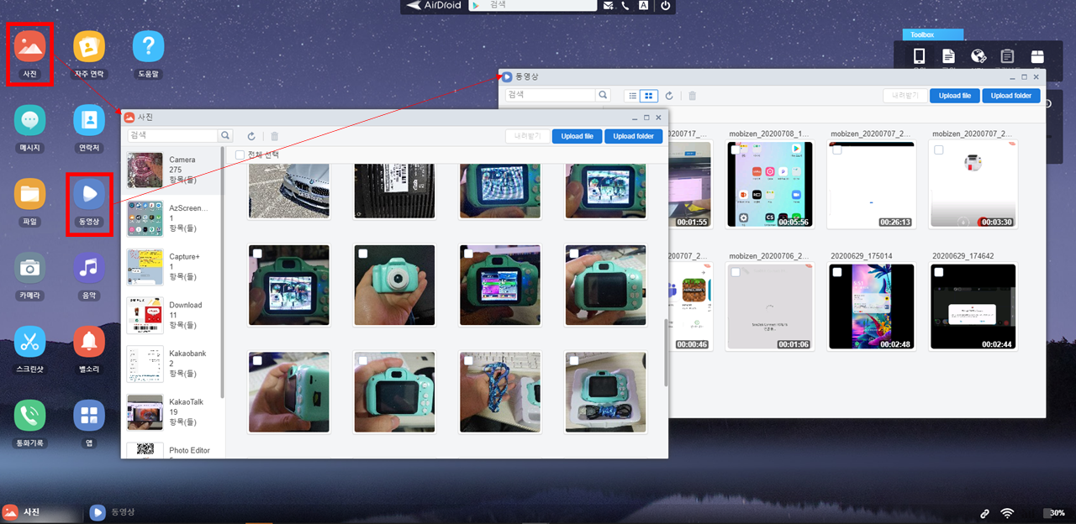
Task: Click the A language icon in top bar
Action: (643, 5)
